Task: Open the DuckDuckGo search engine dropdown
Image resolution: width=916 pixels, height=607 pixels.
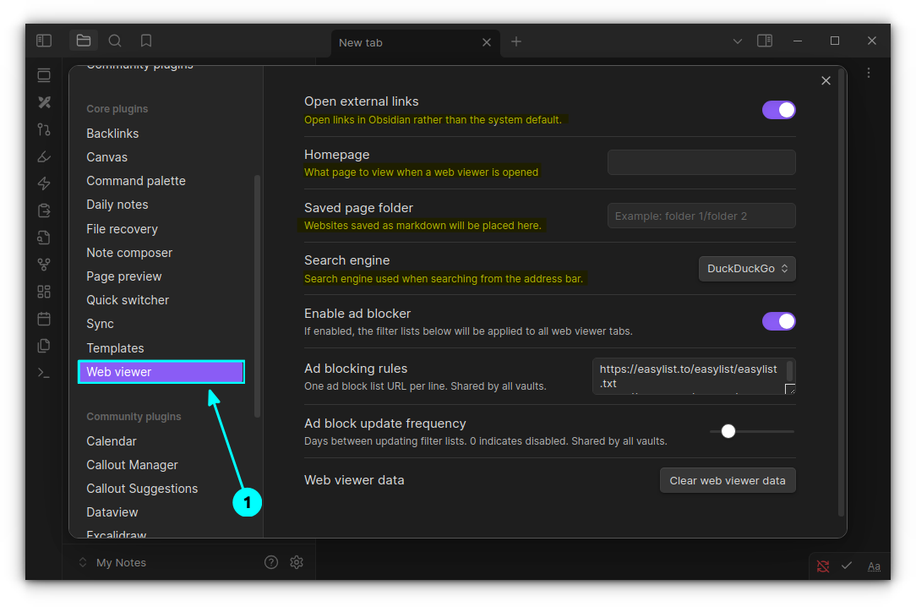Action: pyautogui.click(x=747, y=269)
